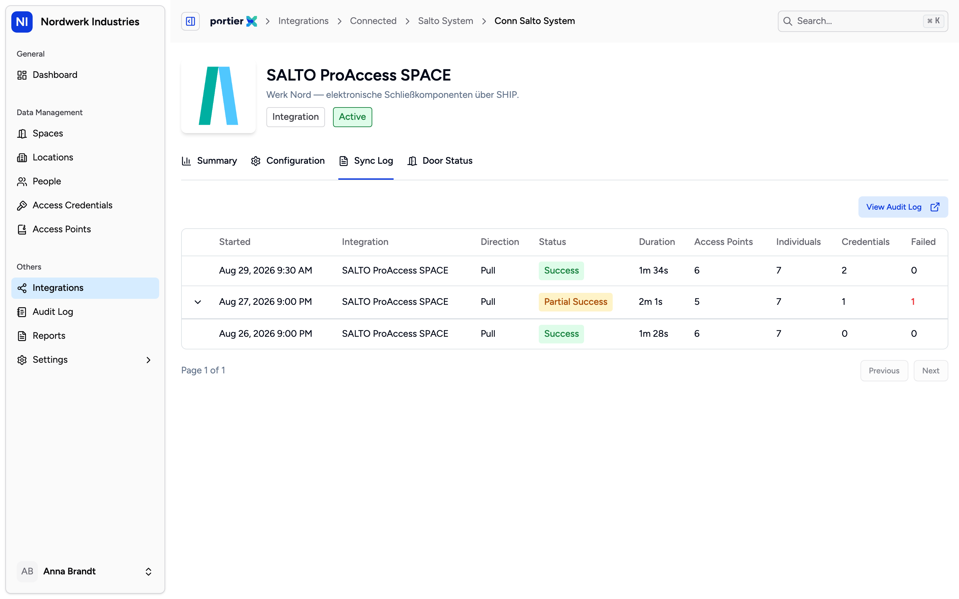Open Dashboard from the sidebar

[x=85, y=75]
